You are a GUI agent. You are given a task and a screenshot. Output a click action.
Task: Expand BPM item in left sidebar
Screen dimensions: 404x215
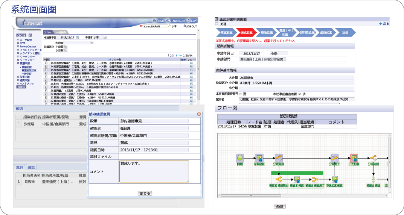coord(22,43)
